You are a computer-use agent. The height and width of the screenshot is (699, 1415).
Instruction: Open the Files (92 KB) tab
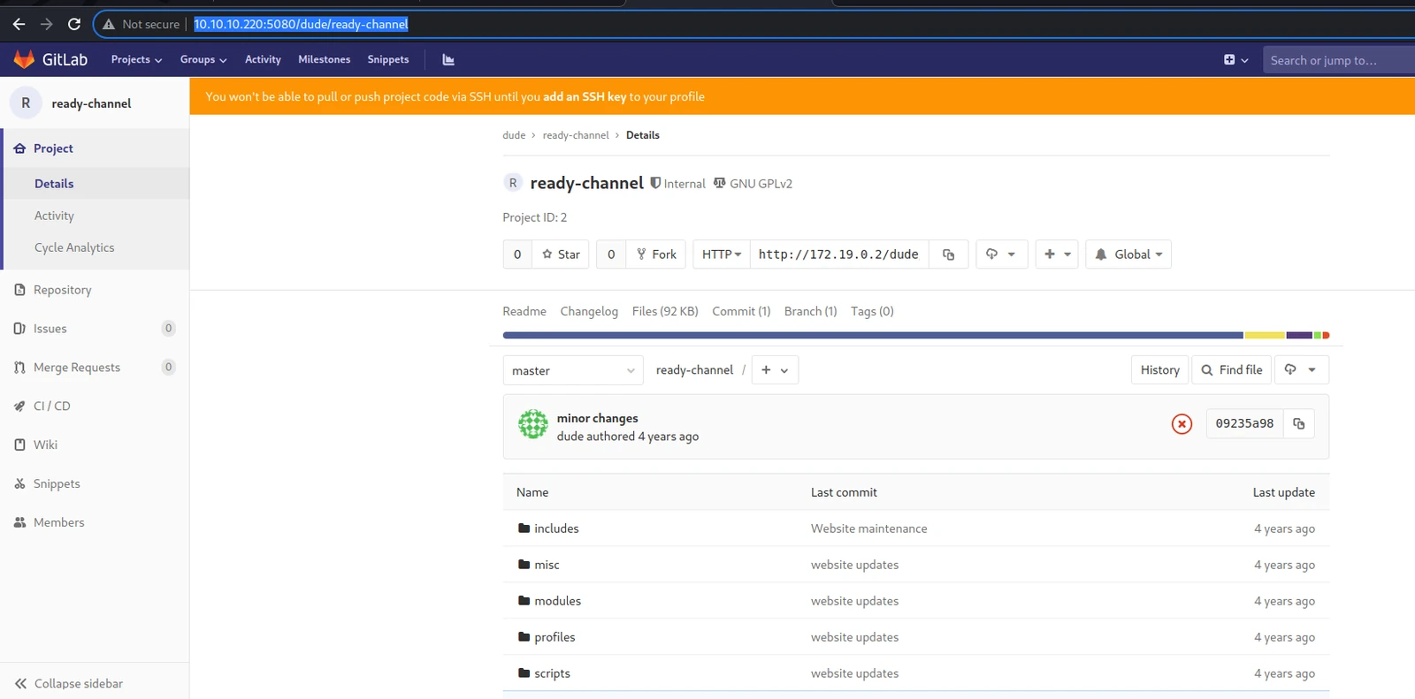665,311
